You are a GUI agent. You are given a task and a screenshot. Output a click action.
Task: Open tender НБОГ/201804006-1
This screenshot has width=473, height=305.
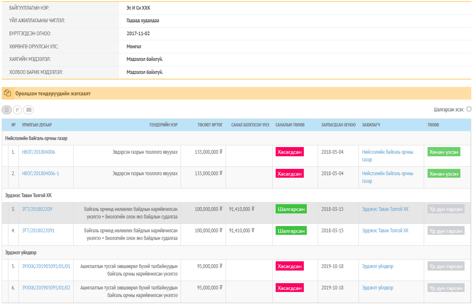[x=40, y=174]
